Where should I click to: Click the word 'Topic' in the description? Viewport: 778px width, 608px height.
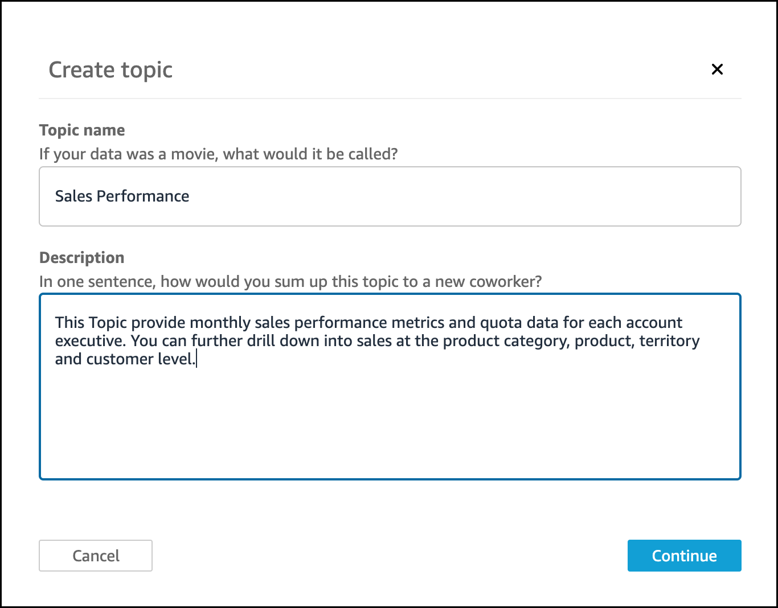point(108,323)
